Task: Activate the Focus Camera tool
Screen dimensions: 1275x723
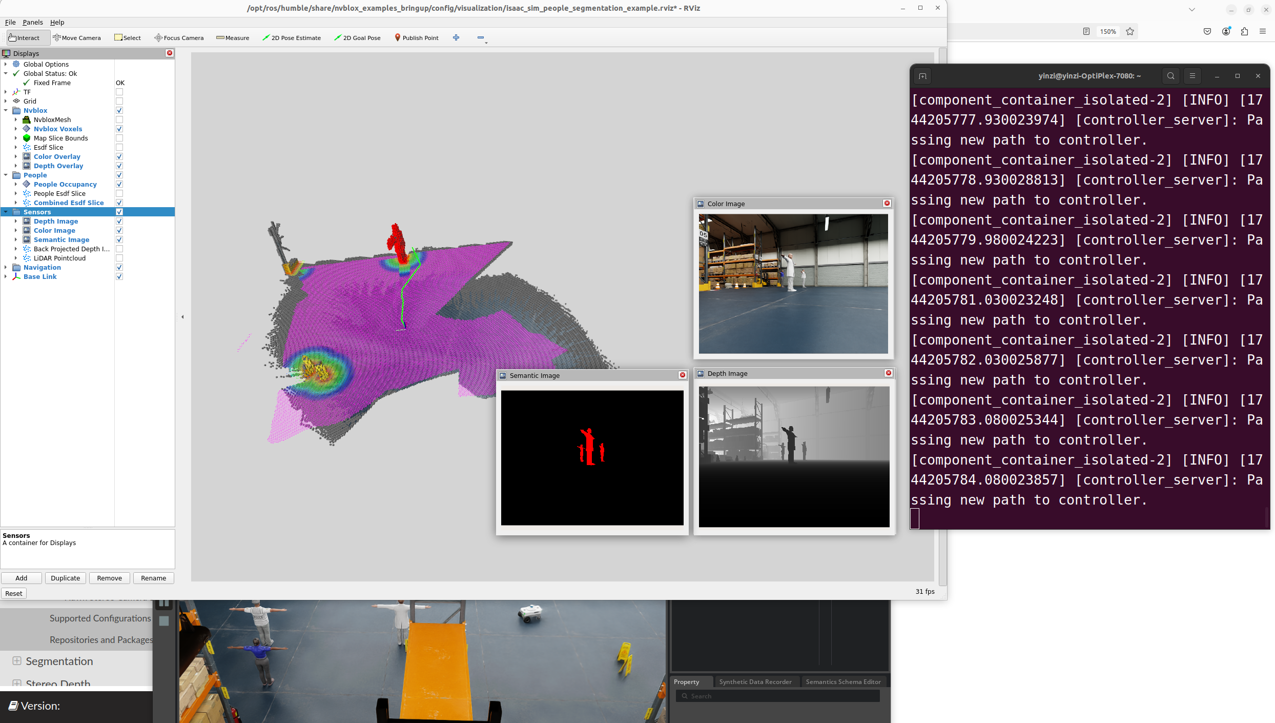Action: pos(179,37)
